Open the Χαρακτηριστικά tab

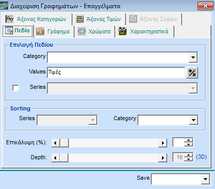click(145, 31)
